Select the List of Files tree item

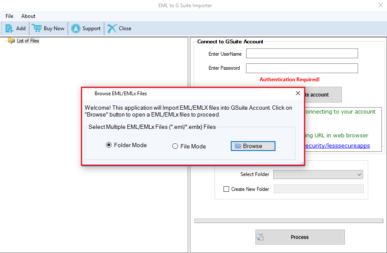tap(28, 41)
